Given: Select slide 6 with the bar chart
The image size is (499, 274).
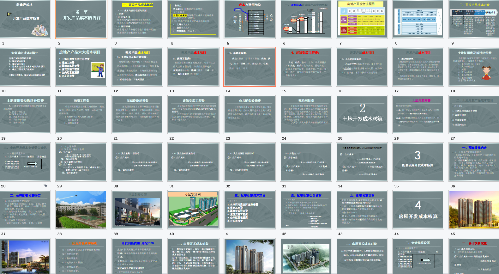Looking at the screenshot, I should [306, 19].
